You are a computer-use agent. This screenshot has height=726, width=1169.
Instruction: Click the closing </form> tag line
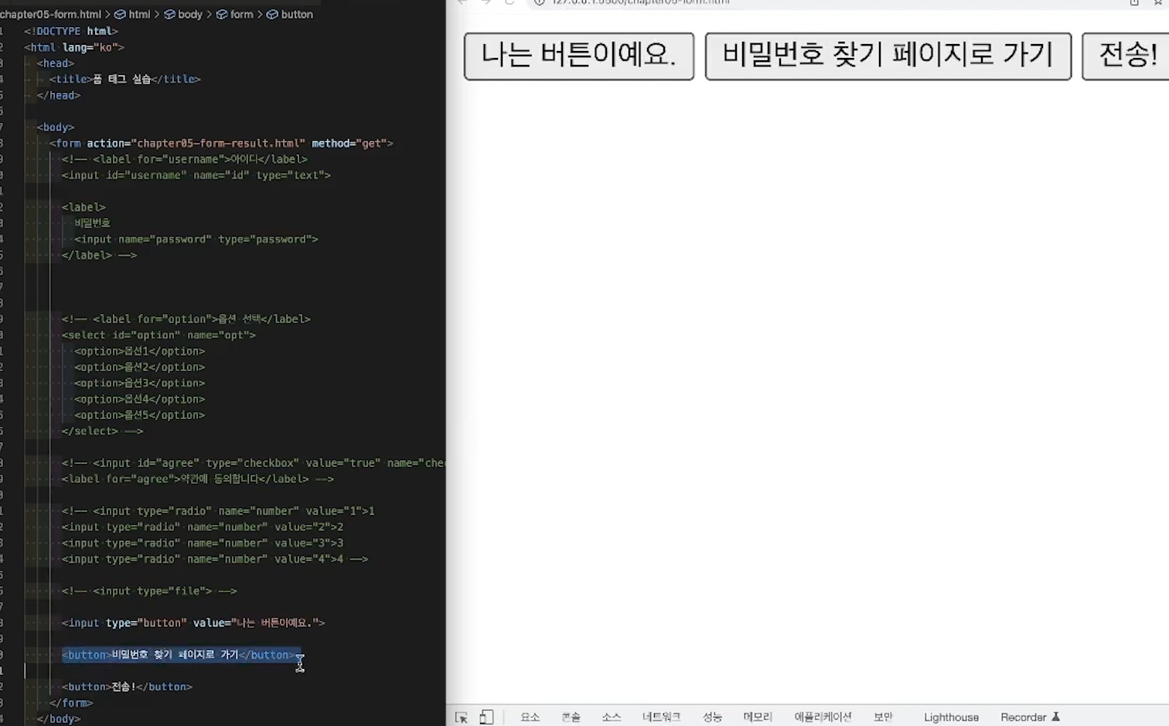71,703
